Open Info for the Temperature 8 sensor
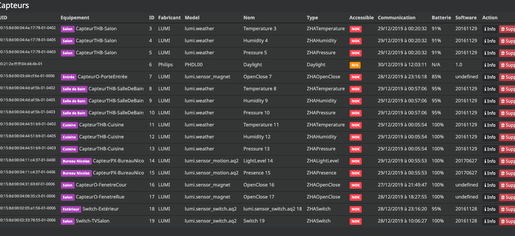515x236 pixels. click(490, 89)
